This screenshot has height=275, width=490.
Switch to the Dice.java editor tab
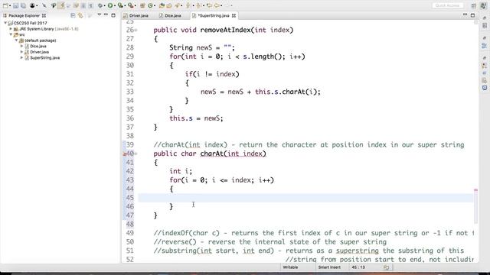tap(170, 15)
